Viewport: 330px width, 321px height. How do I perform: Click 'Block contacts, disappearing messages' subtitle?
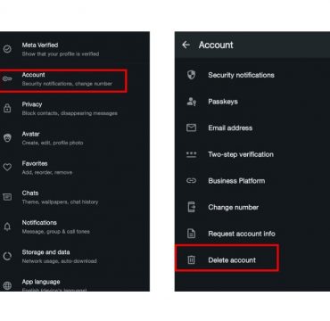click(70, 113)
